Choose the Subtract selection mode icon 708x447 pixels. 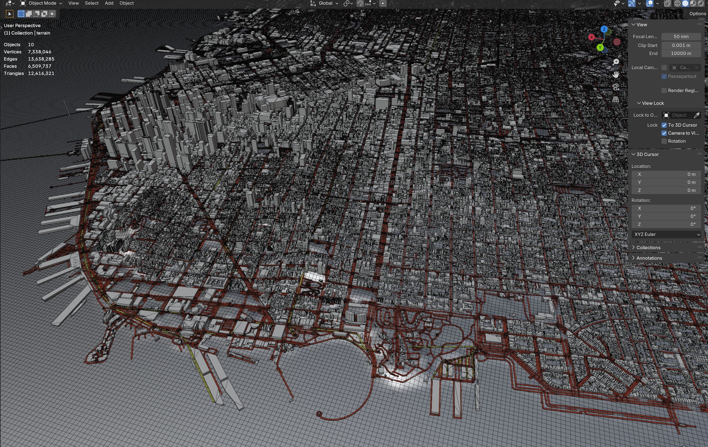pos(37,14)
